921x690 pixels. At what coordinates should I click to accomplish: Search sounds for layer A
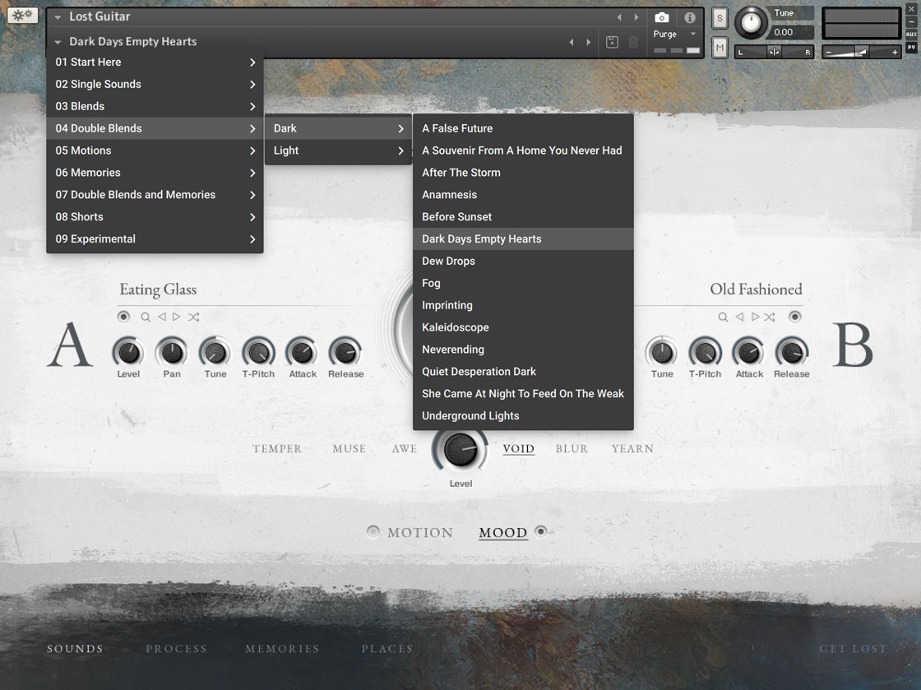(x=146, y=317)
